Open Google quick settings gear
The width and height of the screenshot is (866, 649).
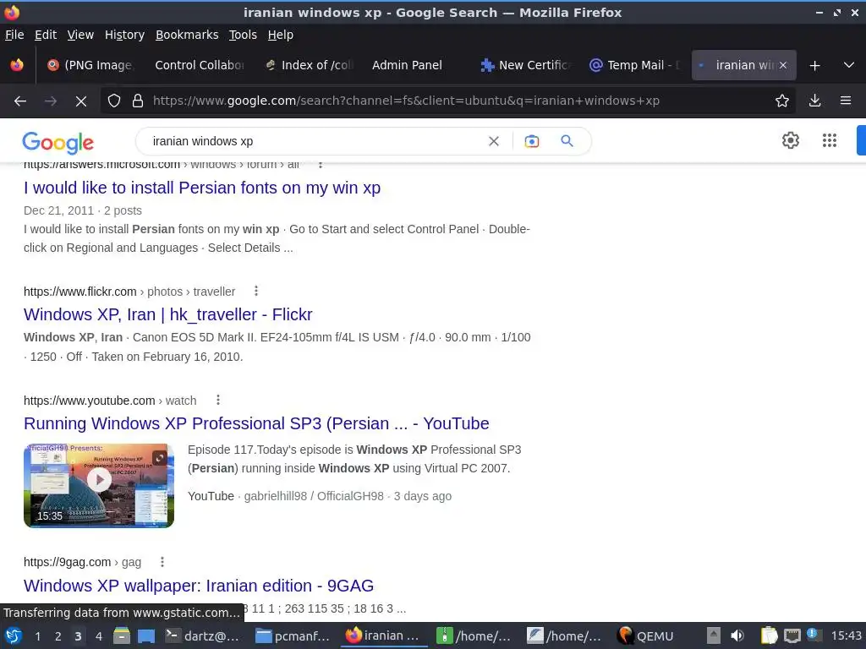(791, 140)
